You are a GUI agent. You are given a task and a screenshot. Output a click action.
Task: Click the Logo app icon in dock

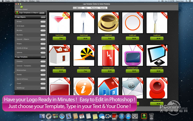[x=144, y=116]
